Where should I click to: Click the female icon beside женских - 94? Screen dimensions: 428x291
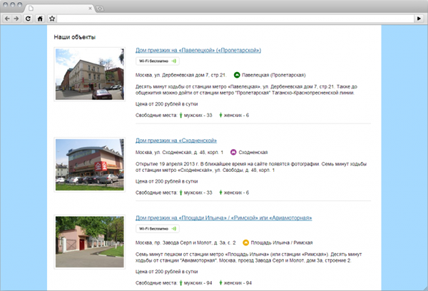(220, 283)
